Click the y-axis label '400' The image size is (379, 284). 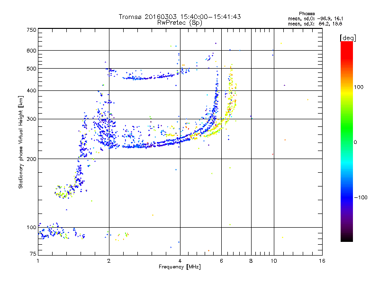pyautogui.click(x=31, y=90)
